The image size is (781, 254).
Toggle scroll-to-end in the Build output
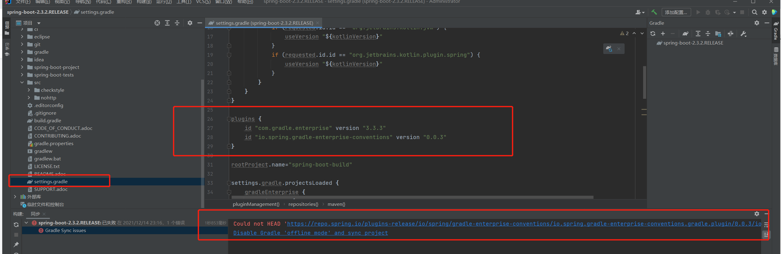pyautogui.click(x=766, y=234)
